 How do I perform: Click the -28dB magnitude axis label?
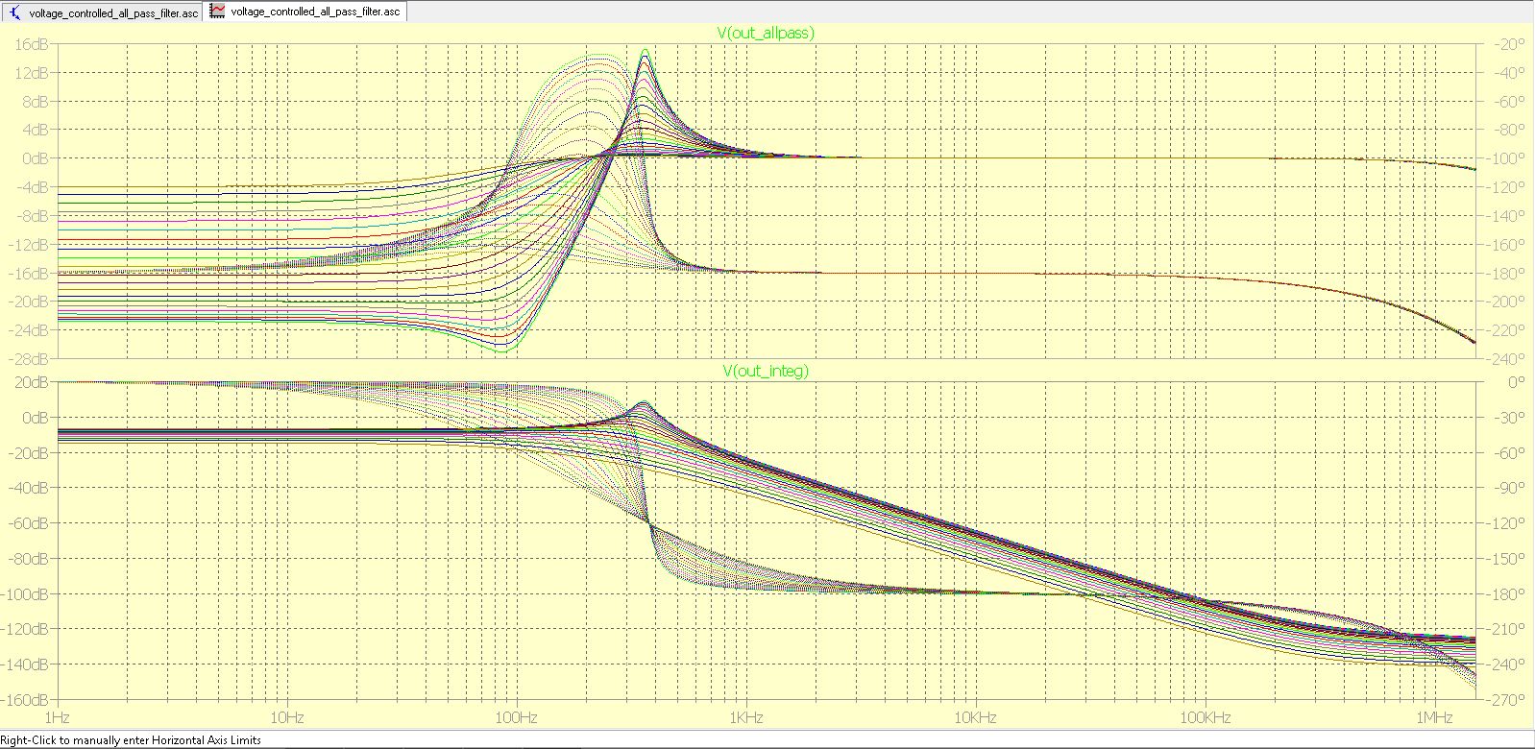coord(29,359)
